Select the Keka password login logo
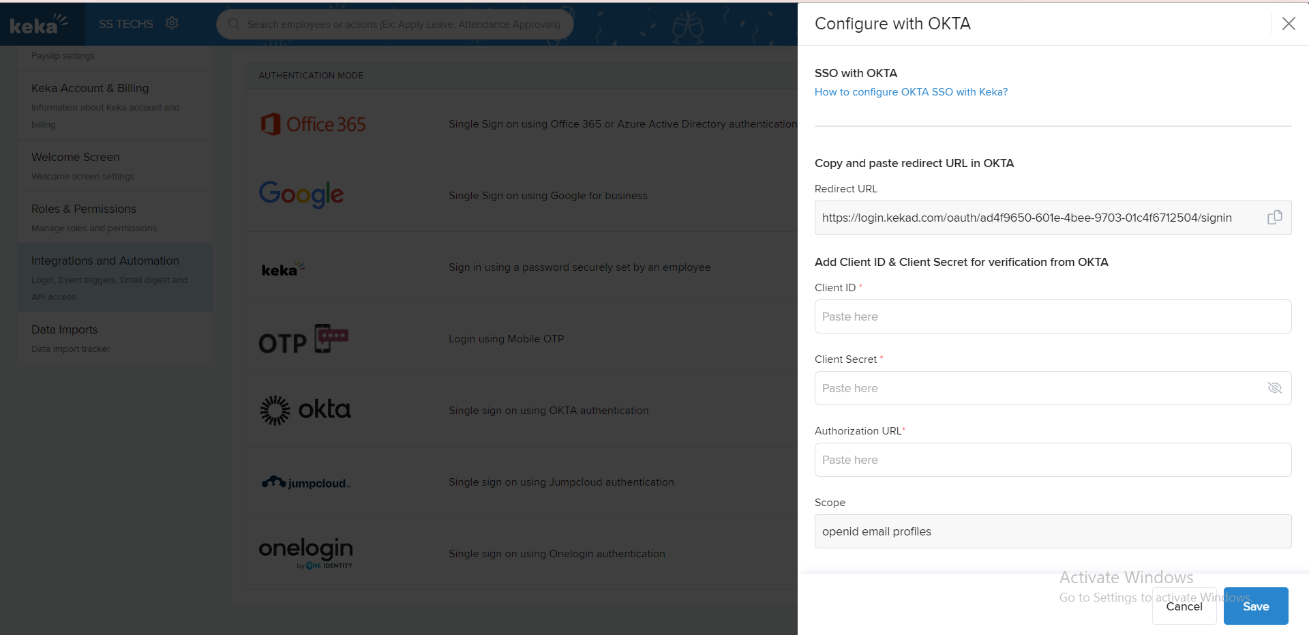1309x635 pixels. pyautogui.click(x=283, y=269)
